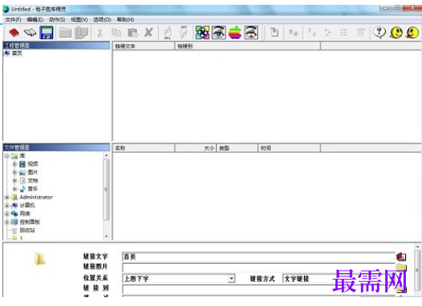The width and height of the screenshot is (422, 306).
Task: Select 回收站 in the file tree
Action: click(27, 230)
